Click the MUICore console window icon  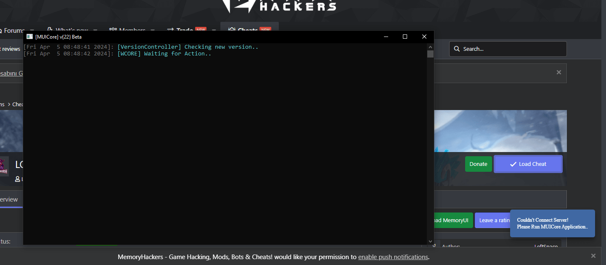pos(29,37)
